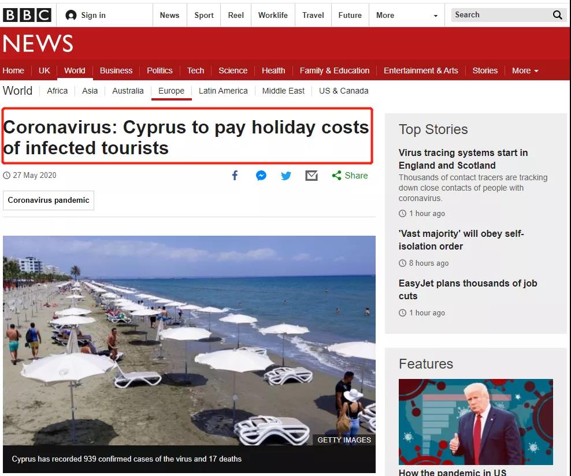Image resolution: width=571 pixels, height=476 pixels.
Task: Click the Cyprus beach article image
Action: click(x=189, y=340)
